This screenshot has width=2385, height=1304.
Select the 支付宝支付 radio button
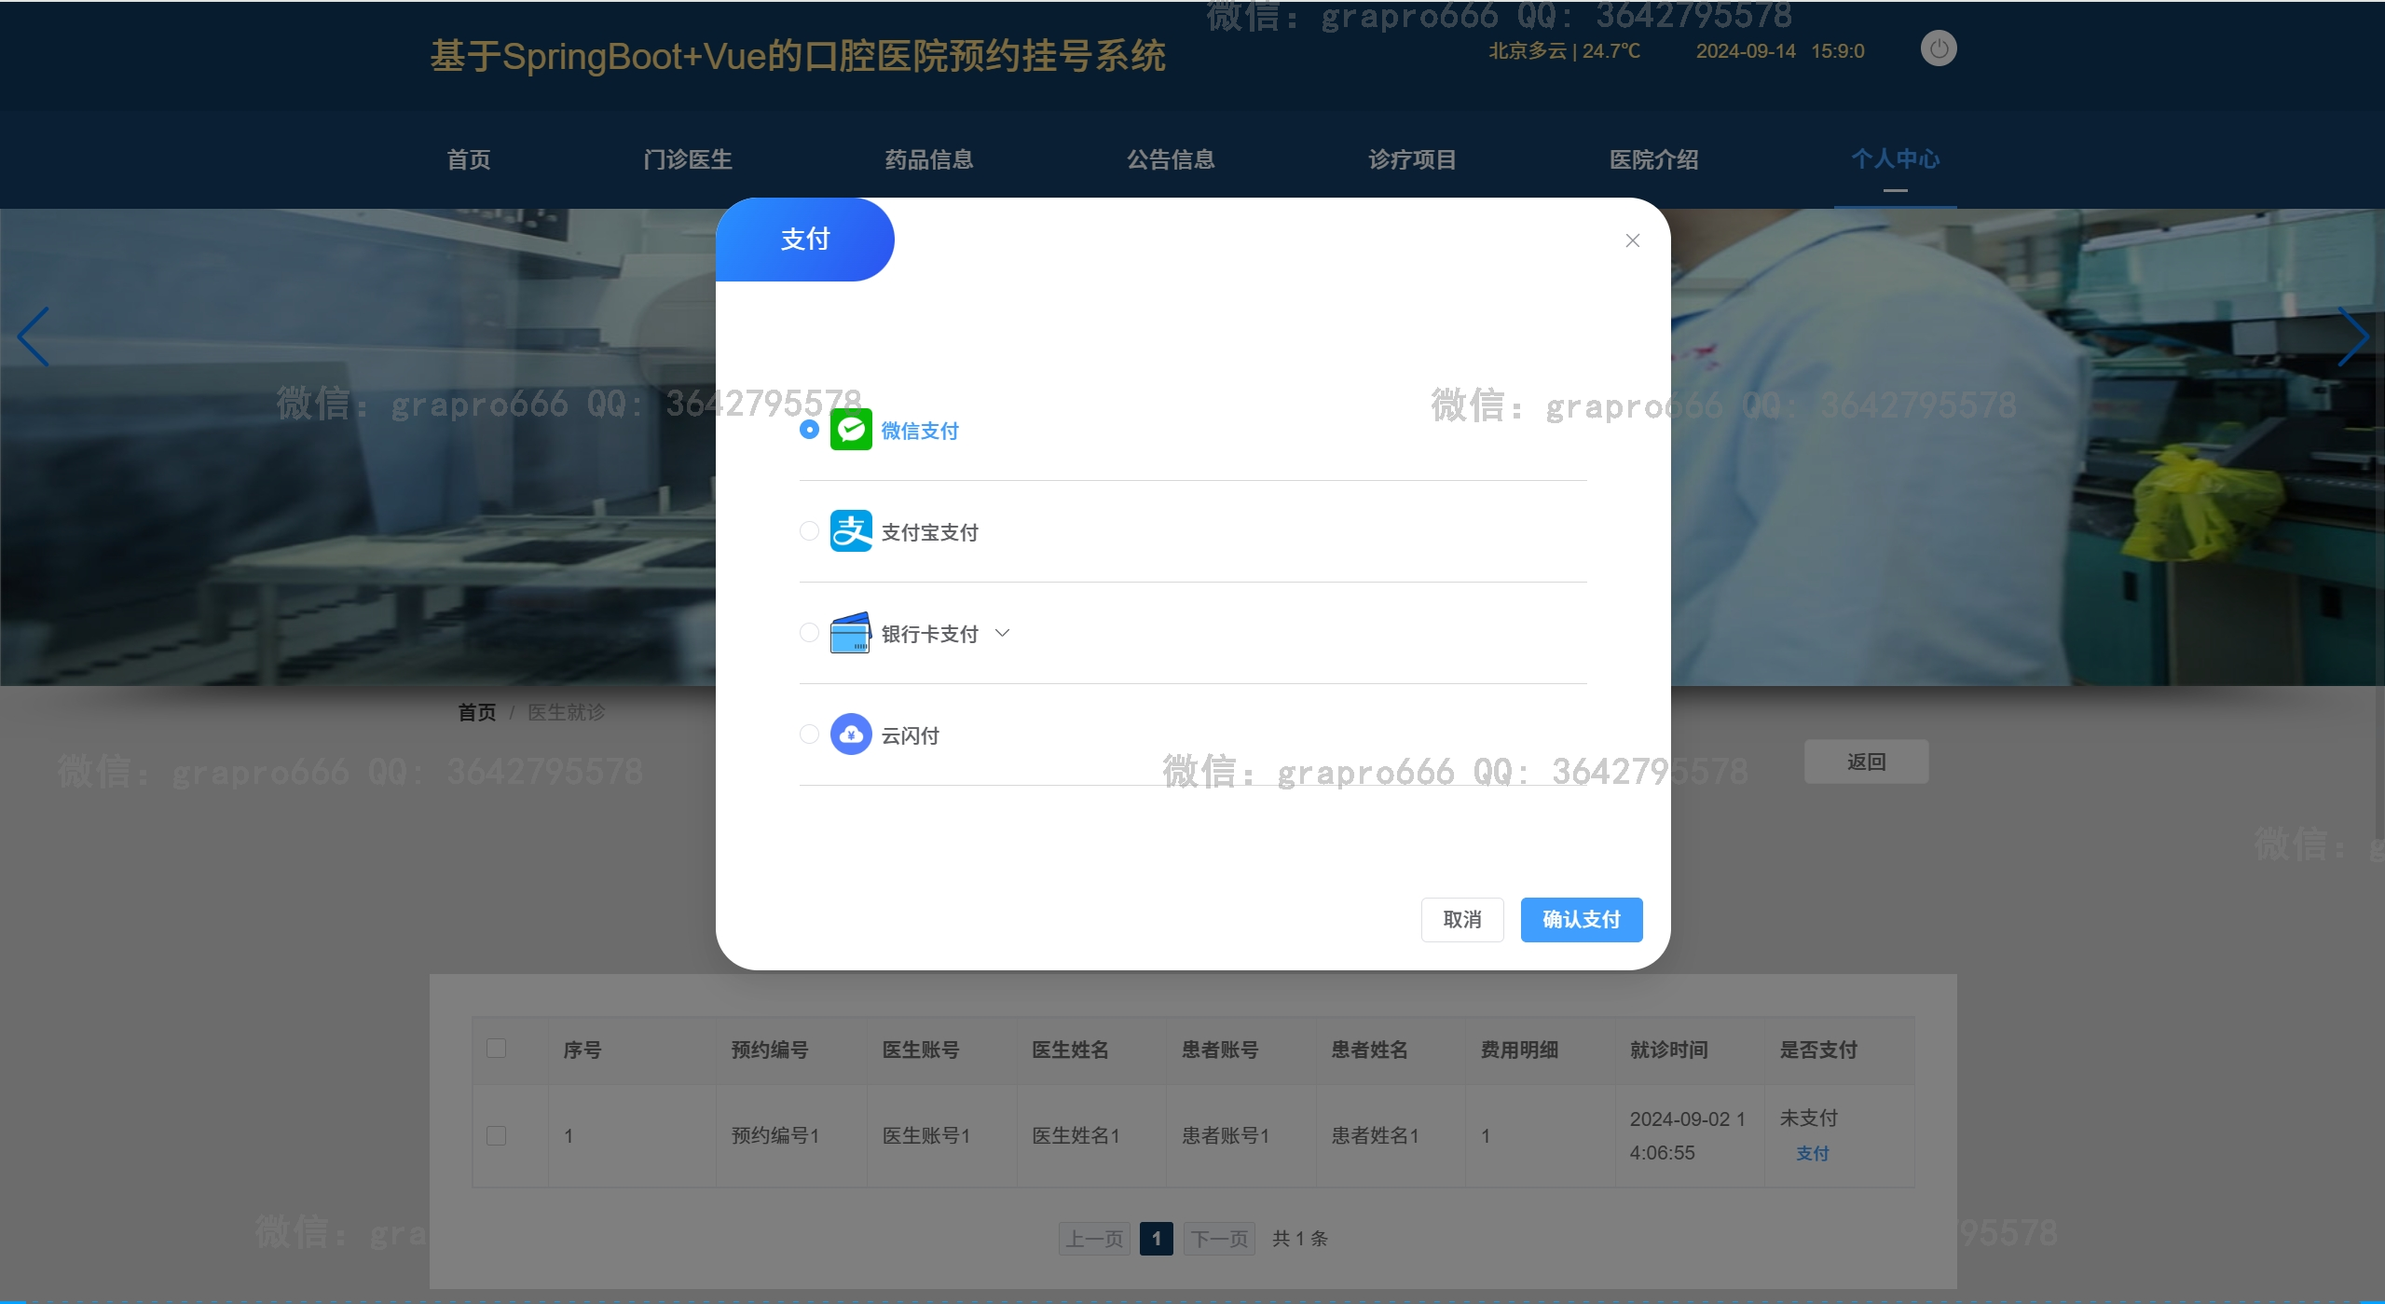[809, 531]
